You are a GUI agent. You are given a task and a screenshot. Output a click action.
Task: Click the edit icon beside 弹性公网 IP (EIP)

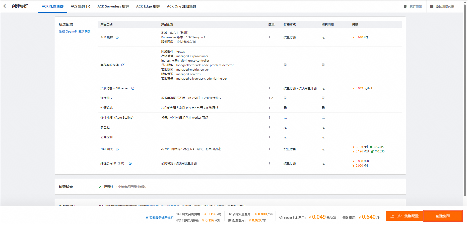[130, 163]
